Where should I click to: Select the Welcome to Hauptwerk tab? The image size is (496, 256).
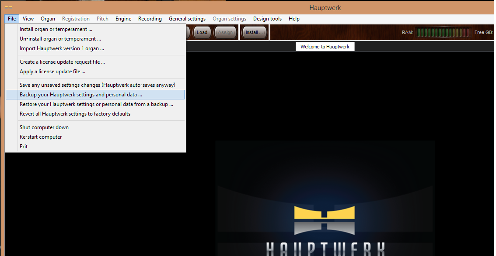(325, 47)
